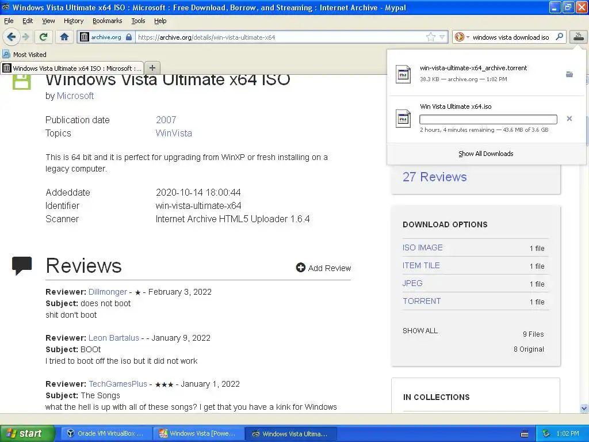Click SHOW ALL download files
589x442 pixels.
coord(420,331)
